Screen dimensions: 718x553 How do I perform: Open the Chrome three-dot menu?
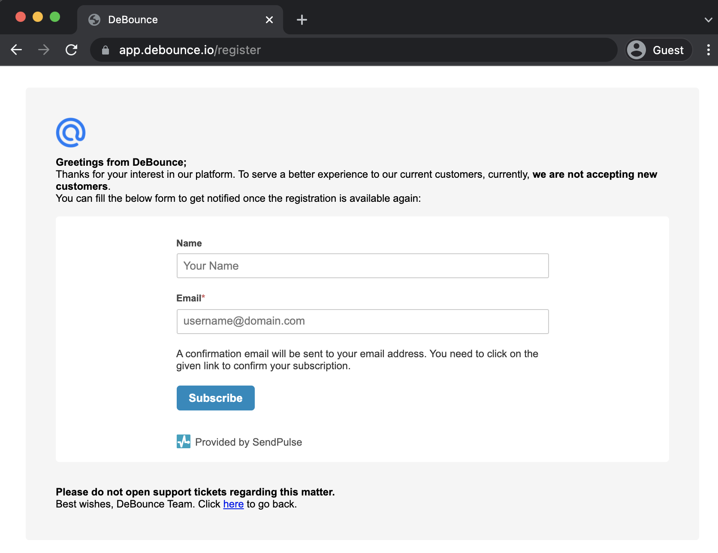point(708,50)
